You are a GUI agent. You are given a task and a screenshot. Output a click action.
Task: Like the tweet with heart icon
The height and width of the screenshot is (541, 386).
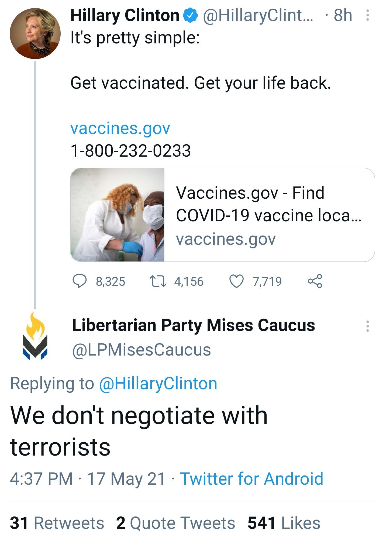click(236, 281)
